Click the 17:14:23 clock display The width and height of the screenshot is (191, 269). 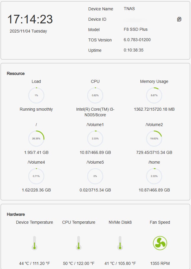coord(30,20)
